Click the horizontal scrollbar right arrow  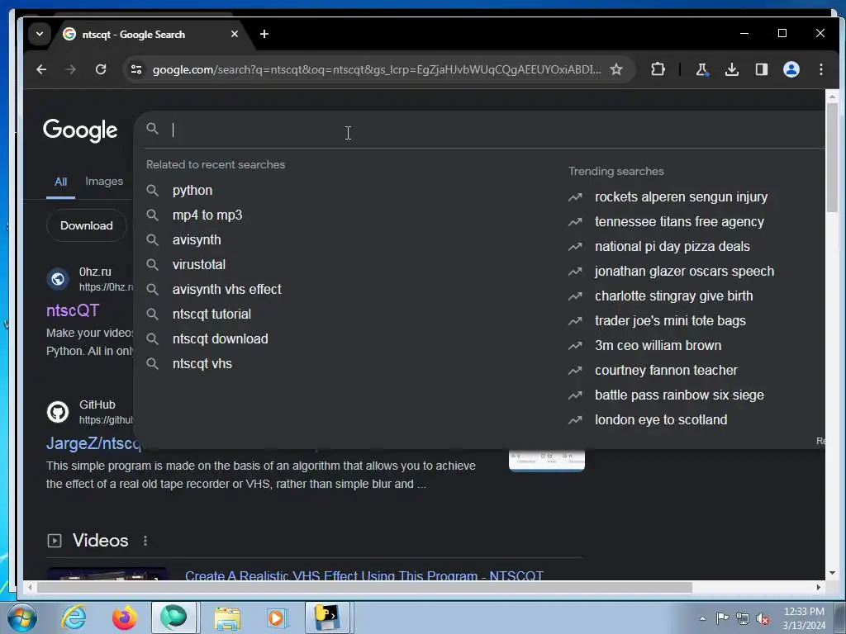click(819, 587)
